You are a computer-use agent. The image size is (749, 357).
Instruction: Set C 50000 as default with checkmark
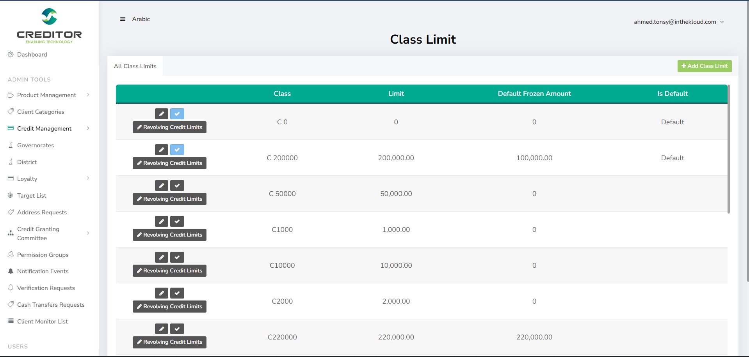click(x=177, y=186)
